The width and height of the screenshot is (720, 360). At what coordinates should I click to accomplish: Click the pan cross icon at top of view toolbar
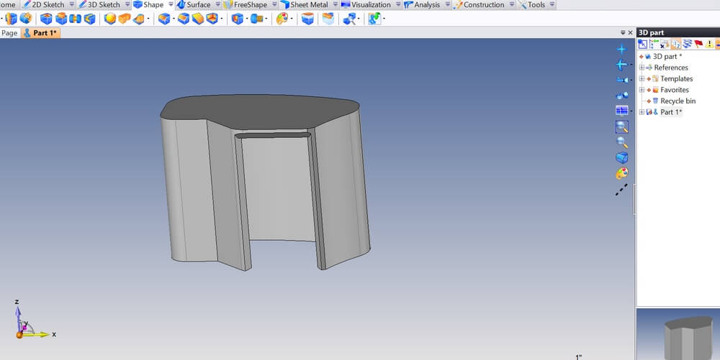tap(622, 49)
